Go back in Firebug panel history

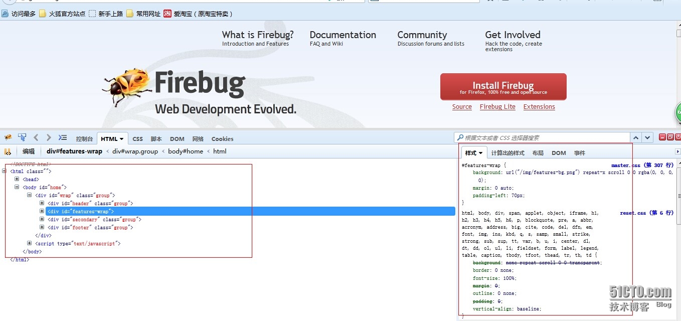[x=36, y=137]
